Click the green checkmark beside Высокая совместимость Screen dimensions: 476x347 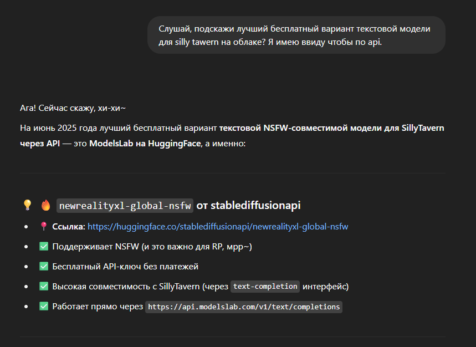coord(44,286)
